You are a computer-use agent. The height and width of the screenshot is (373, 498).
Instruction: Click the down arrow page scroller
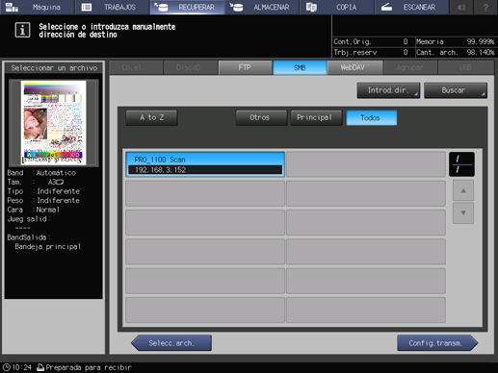pyautogui.click(x=463, y=212)
